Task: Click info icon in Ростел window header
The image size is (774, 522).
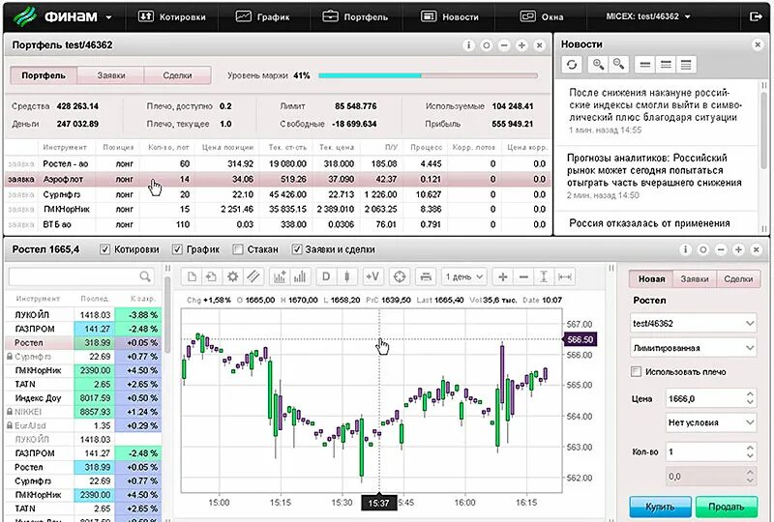Action: [x=685, y=249]
